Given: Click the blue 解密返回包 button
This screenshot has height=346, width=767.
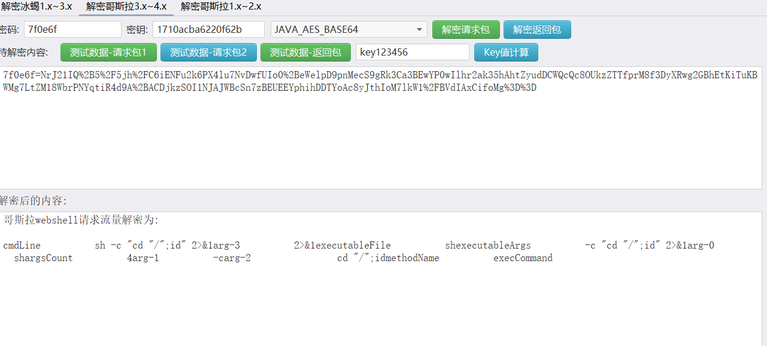Looking at the screenshot, I should pyautogui.click(x=536, y=30).
